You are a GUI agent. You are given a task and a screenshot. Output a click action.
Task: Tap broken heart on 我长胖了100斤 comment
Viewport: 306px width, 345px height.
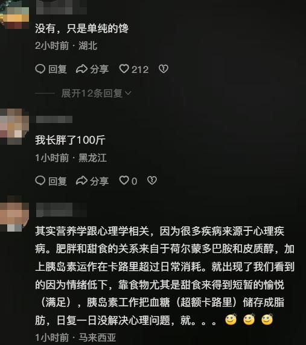pos(152,180)
